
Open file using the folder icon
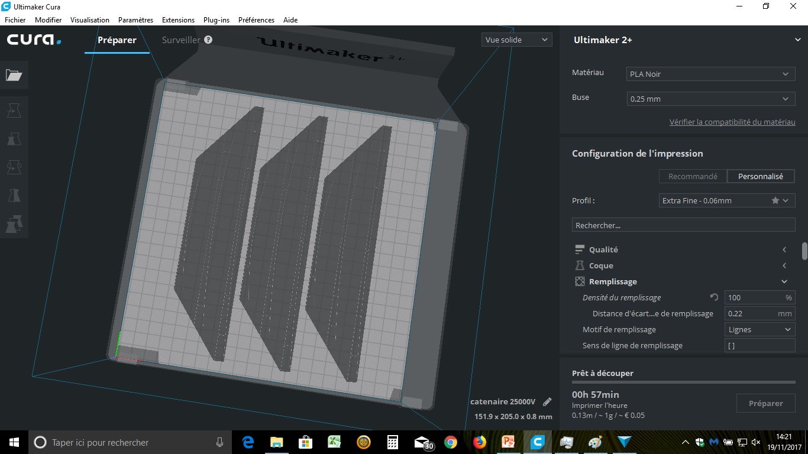pos(14,75)
